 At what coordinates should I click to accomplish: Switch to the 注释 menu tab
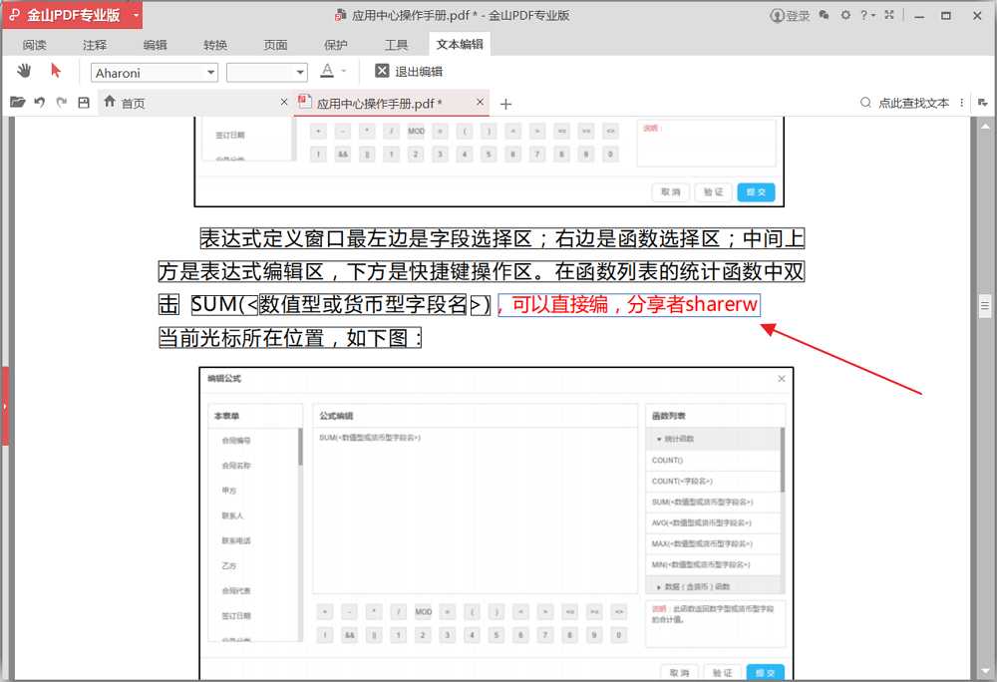coord(95,44)
